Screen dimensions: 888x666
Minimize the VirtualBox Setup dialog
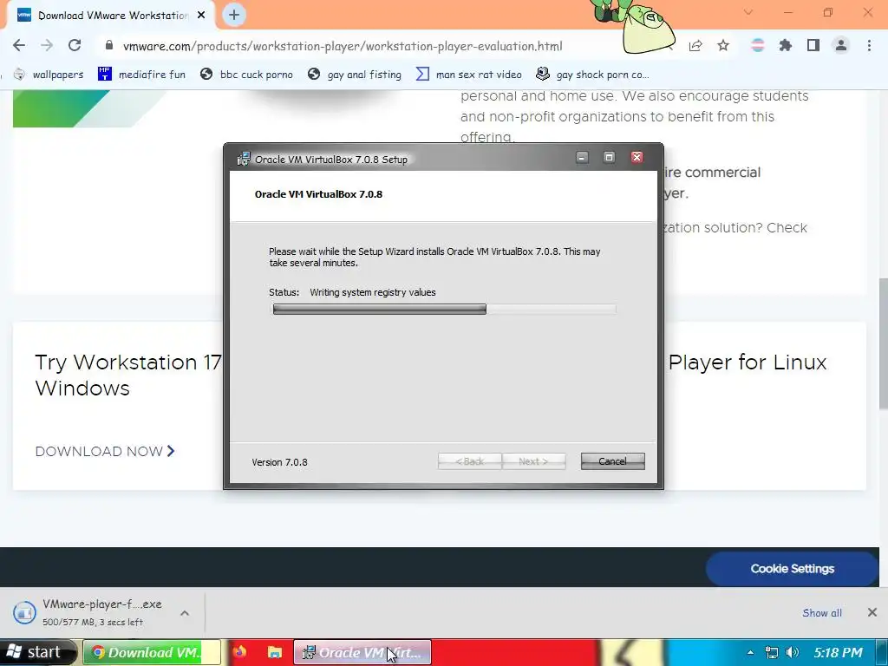(x=582, y=158)
